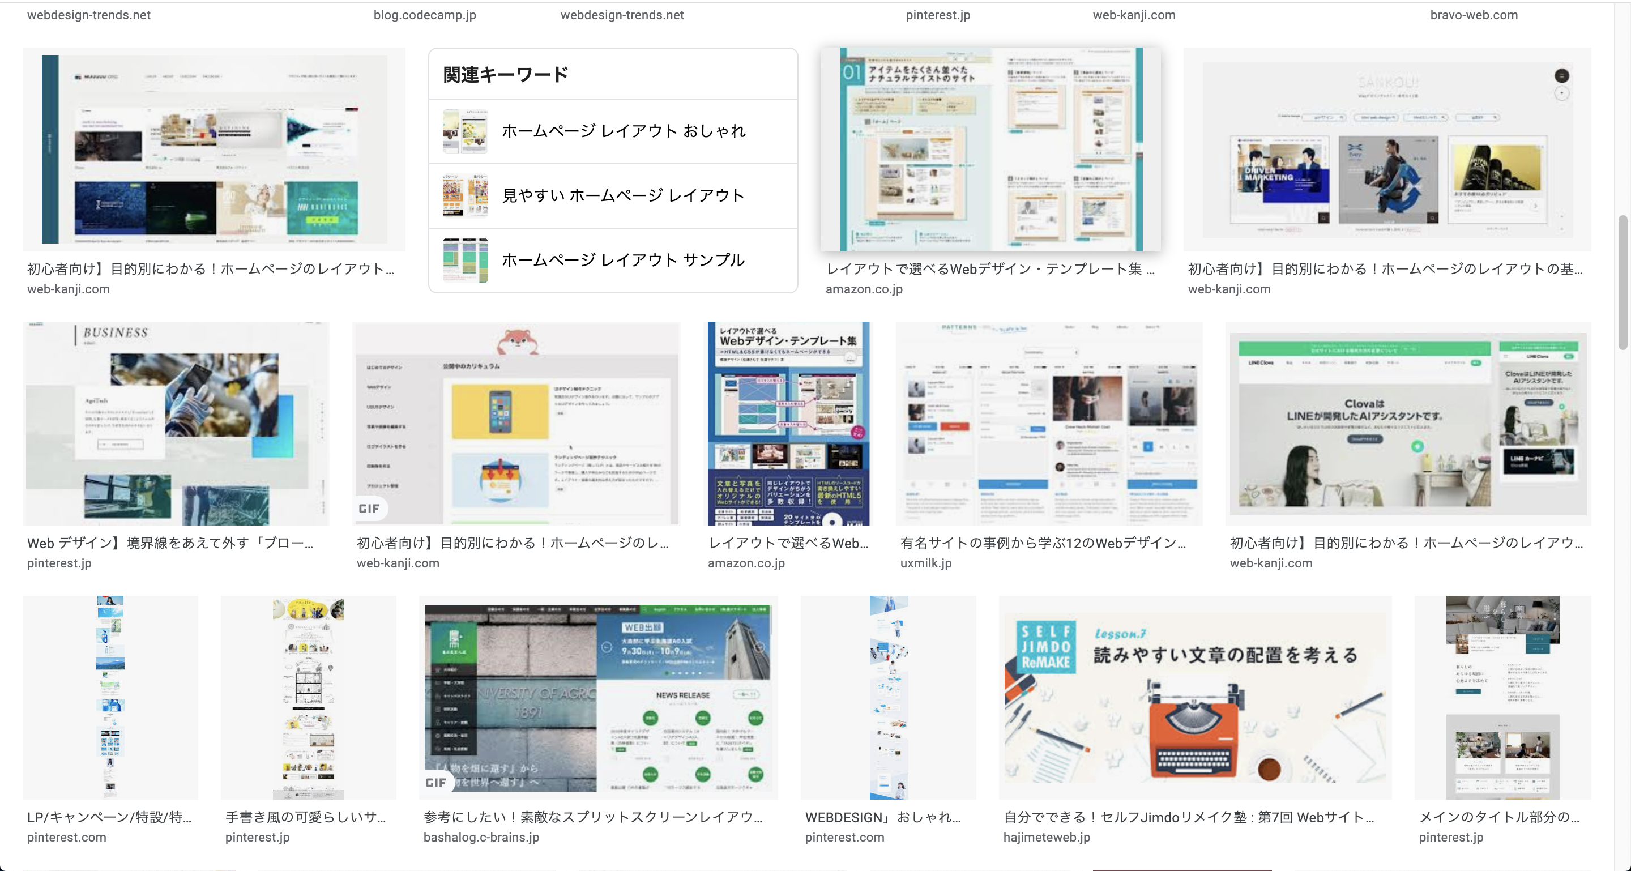1631x871 pixels.
Task: Open the uxmilk.jp source link
Action: pos(926,563)
